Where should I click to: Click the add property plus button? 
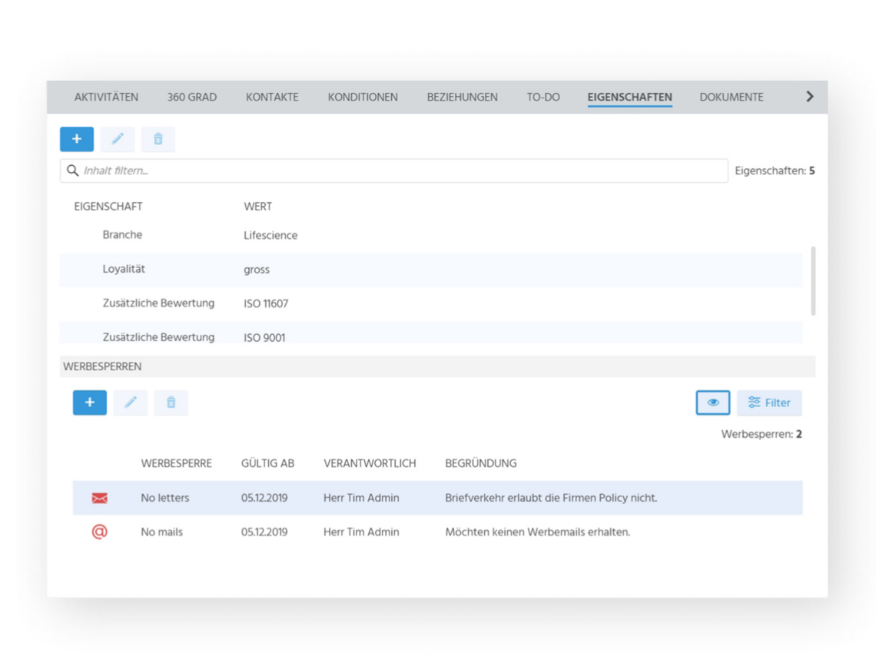(77, 139)
